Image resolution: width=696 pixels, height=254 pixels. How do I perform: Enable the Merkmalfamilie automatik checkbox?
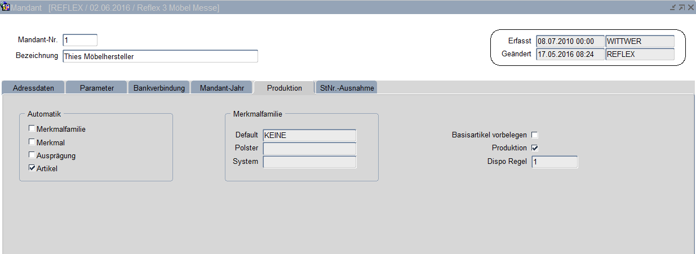(32, 128)
